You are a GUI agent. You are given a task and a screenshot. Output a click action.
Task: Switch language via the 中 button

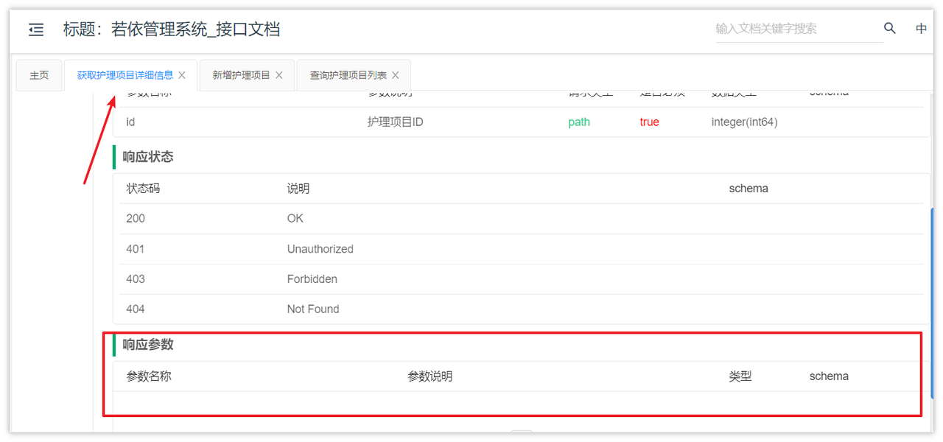[921, 29]
